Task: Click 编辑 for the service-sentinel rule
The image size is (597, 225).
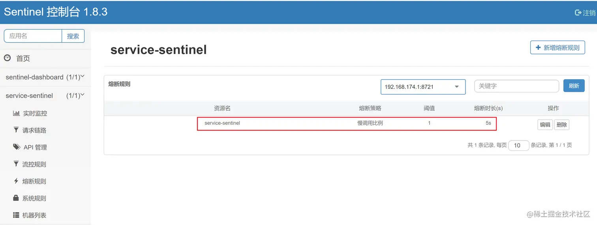Action: click(x=545, y=125)
